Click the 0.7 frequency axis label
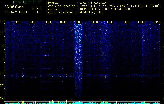164x104 pixels. [2, 86]
